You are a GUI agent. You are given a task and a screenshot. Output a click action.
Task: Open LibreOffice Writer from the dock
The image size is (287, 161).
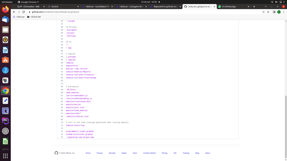click(5, 50)
